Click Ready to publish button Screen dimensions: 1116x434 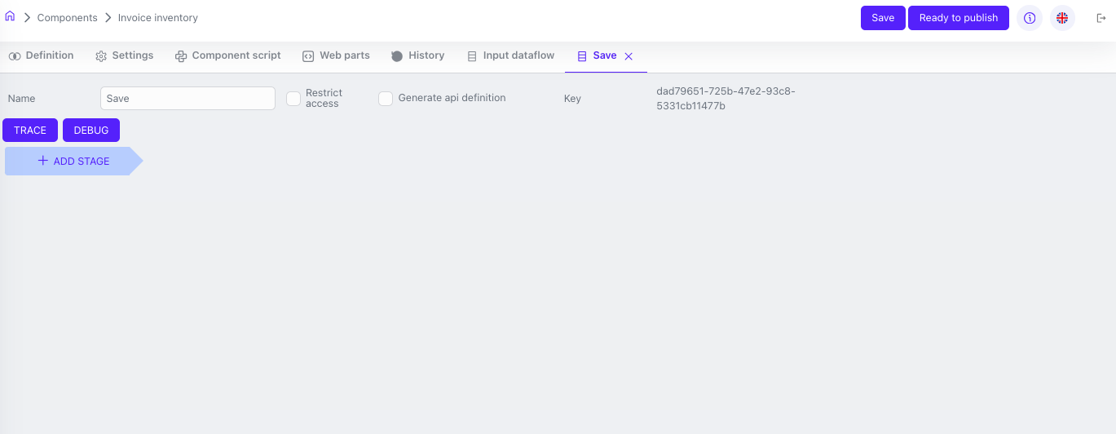point(958,18)
